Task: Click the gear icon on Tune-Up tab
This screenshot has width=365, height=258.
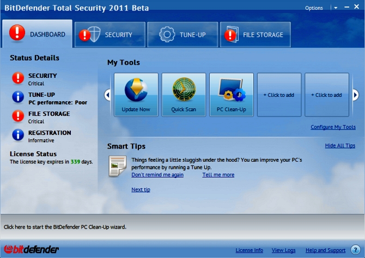Action: click(x=167, y=34)
